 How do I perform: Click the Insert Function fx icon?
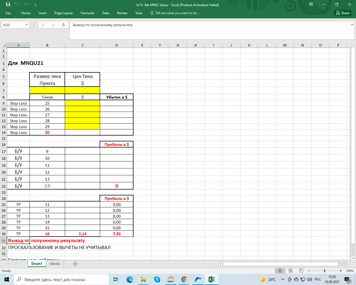click(63, 25)
